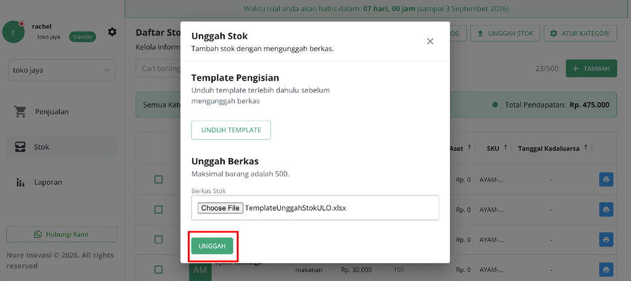This screenshot has height=281, width=631.
Task: Click the Stok inbox icon in sidebar
Action: 20,147
